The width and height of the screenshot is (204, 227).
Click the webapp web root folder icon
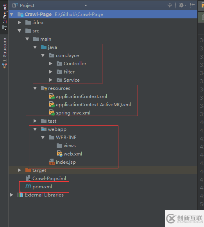tap(44, 129)
